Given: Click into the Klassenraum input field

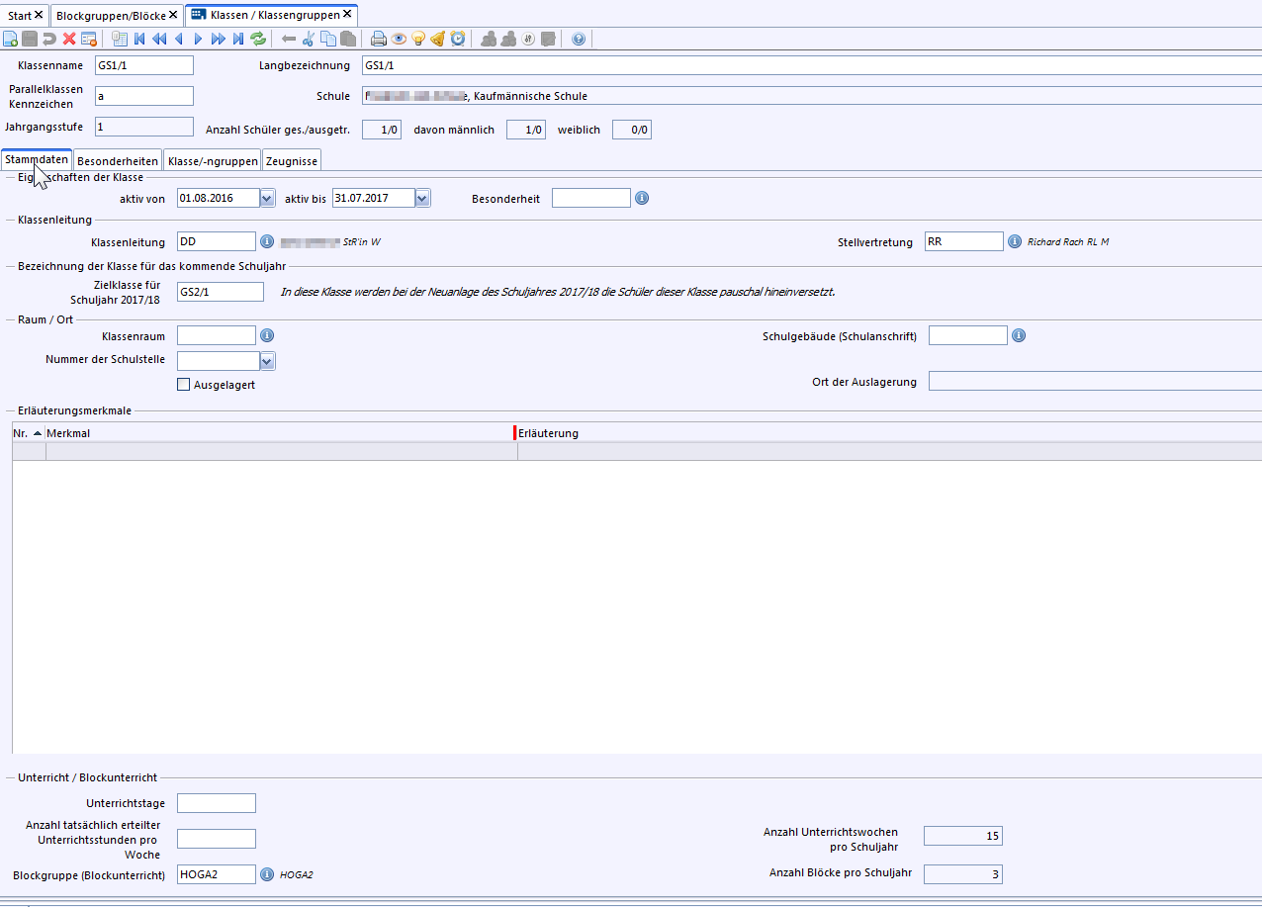Looking at the screenshot, I should click(216, 336).
